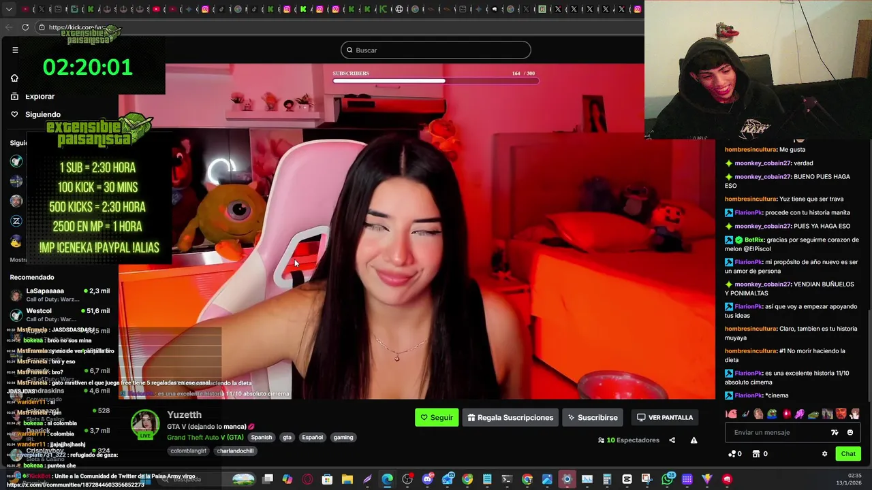Screen dimensions: 872x490
Task: Send message with the Chat button
Action: pos(848,454)
